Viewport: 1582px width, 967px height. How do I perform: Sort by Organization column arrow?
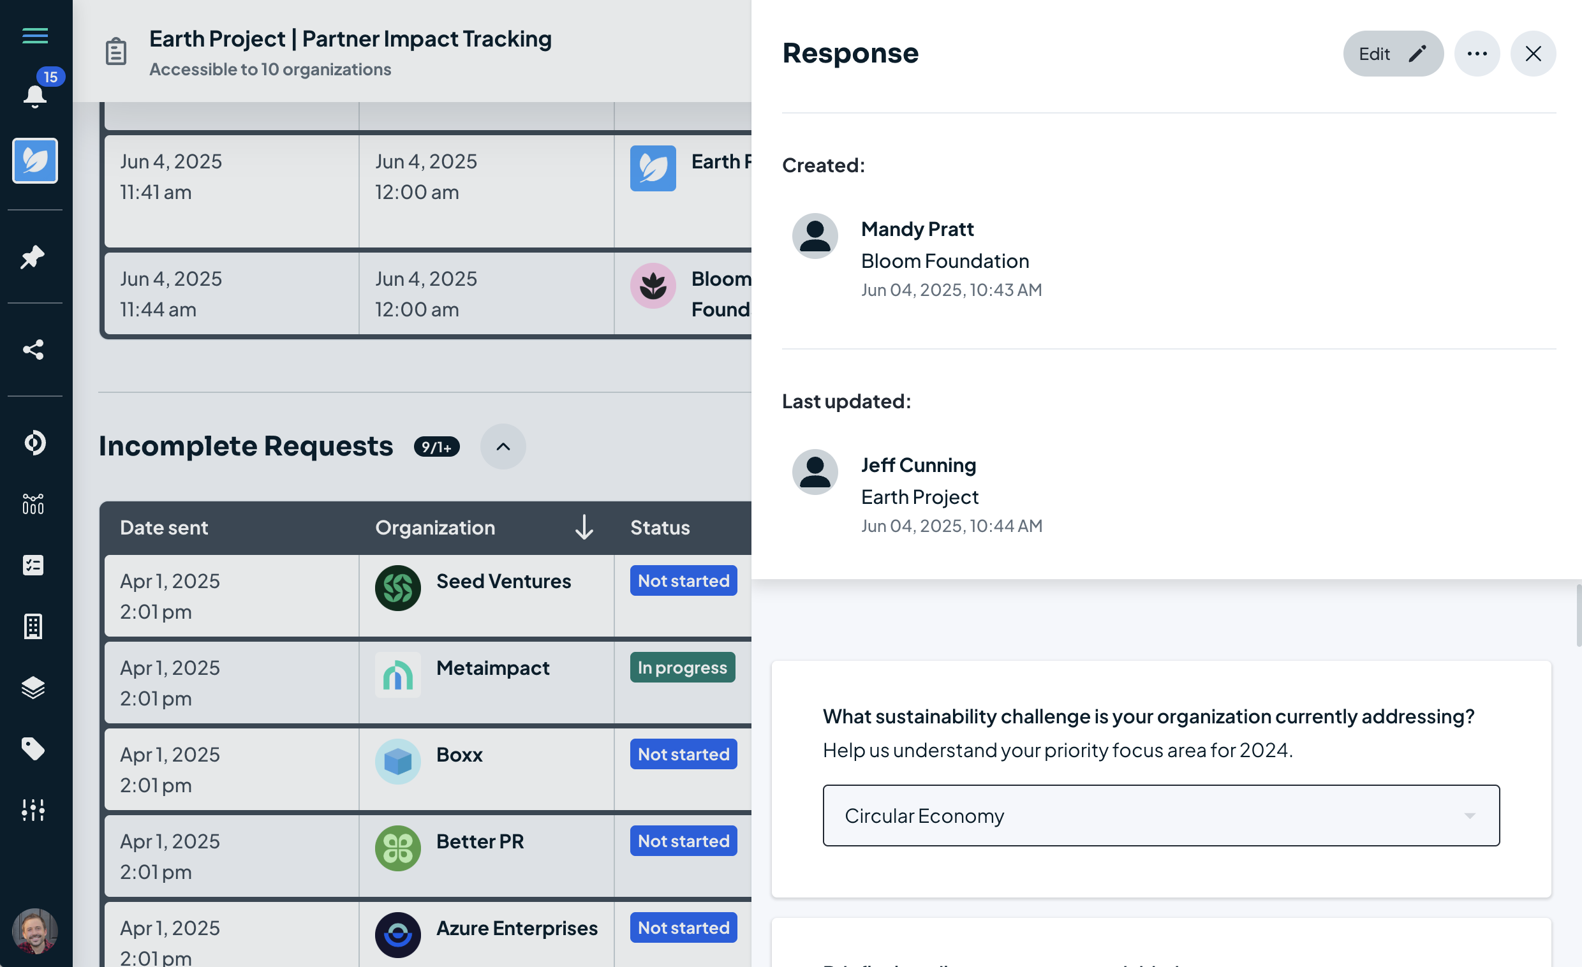(584, 527)
